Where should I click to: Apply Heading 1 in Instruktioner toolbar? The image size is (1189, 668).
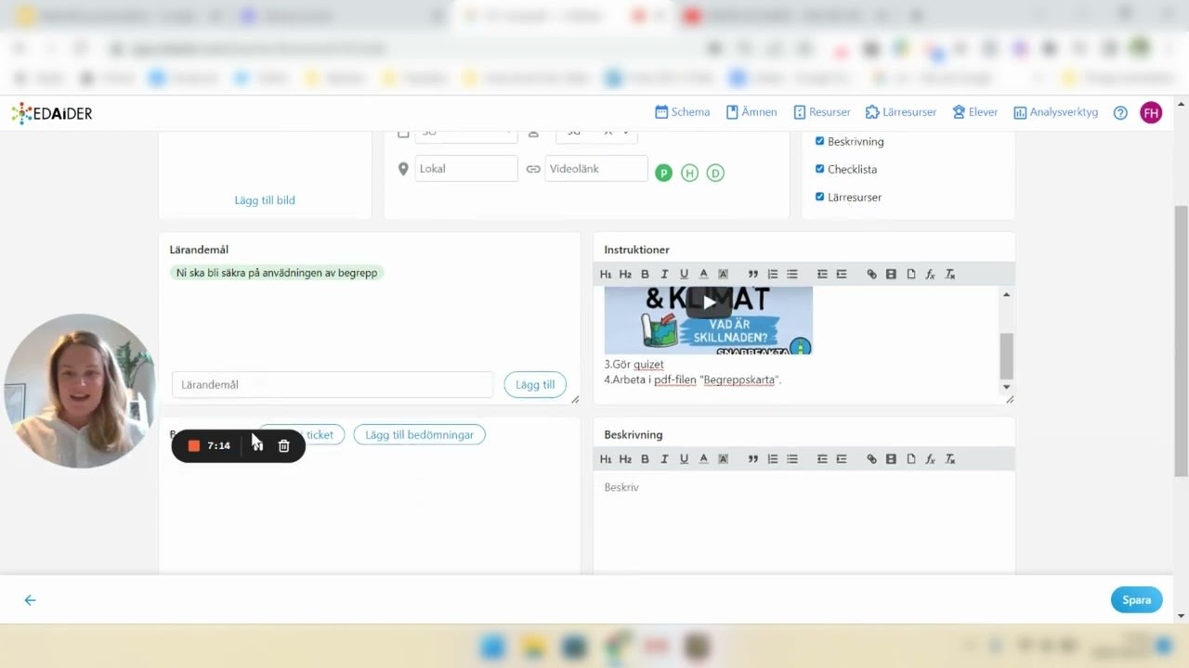(x=606, y=275)
